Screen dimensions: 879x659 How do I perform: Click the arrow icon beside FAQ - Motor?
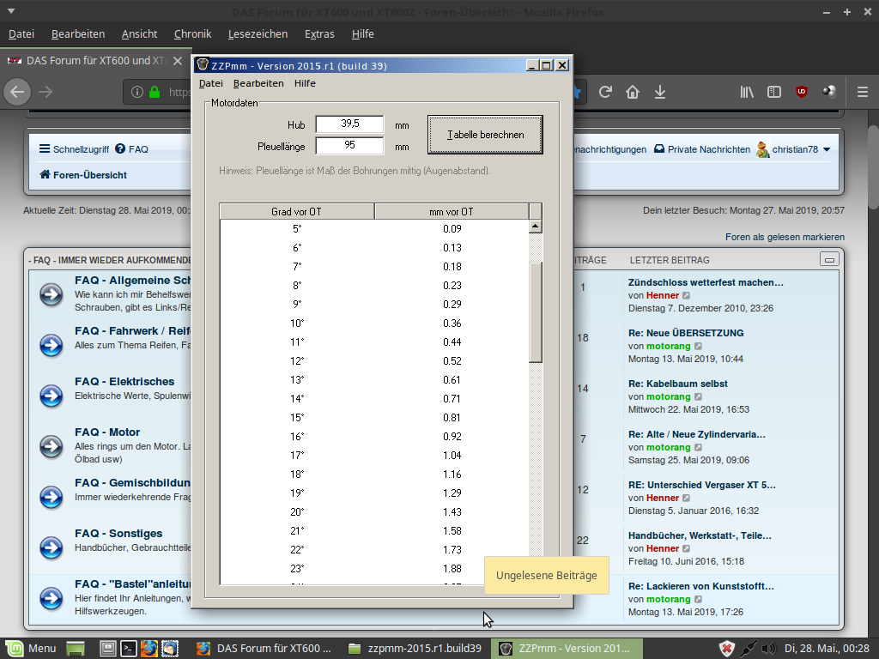[x=52, y=445]
